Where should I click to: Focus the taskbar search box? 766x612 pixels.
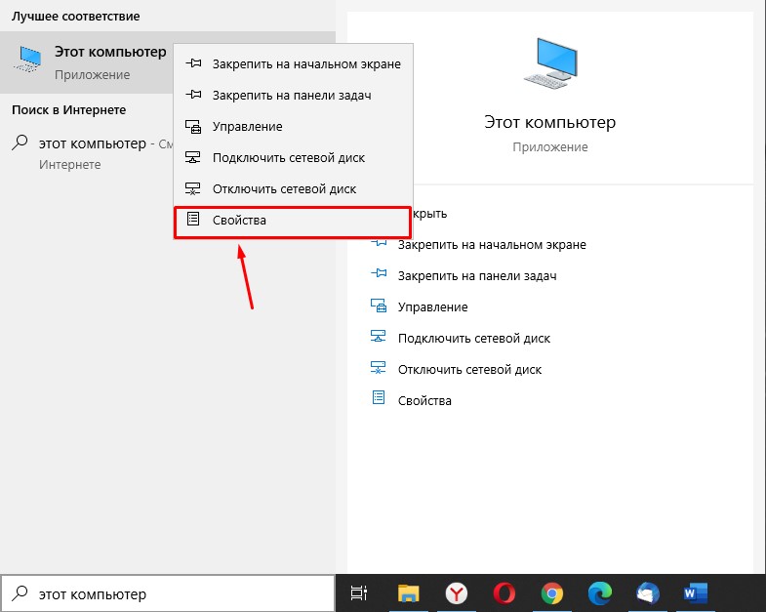click(168, 593)
